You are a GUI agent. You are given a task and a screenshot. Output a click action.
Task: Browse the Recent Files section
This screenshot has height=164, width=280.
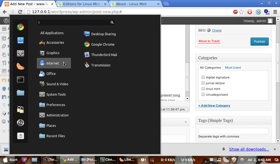coord(56,136)
